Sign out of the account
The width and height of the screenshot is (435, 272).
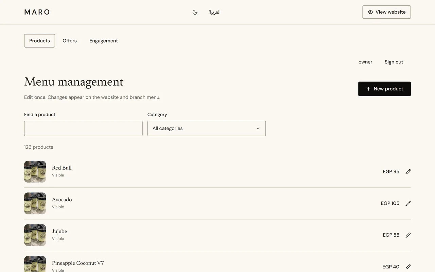[x=394, y=62]
